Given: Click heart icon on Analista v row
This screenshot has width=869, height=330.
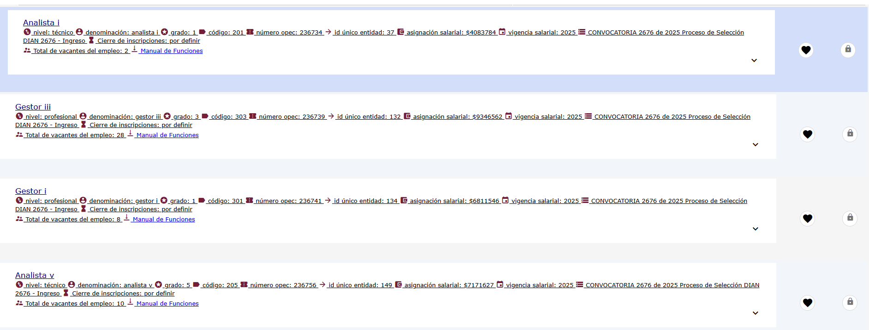Looking at the screenshot, I should (x=807, y=302).
